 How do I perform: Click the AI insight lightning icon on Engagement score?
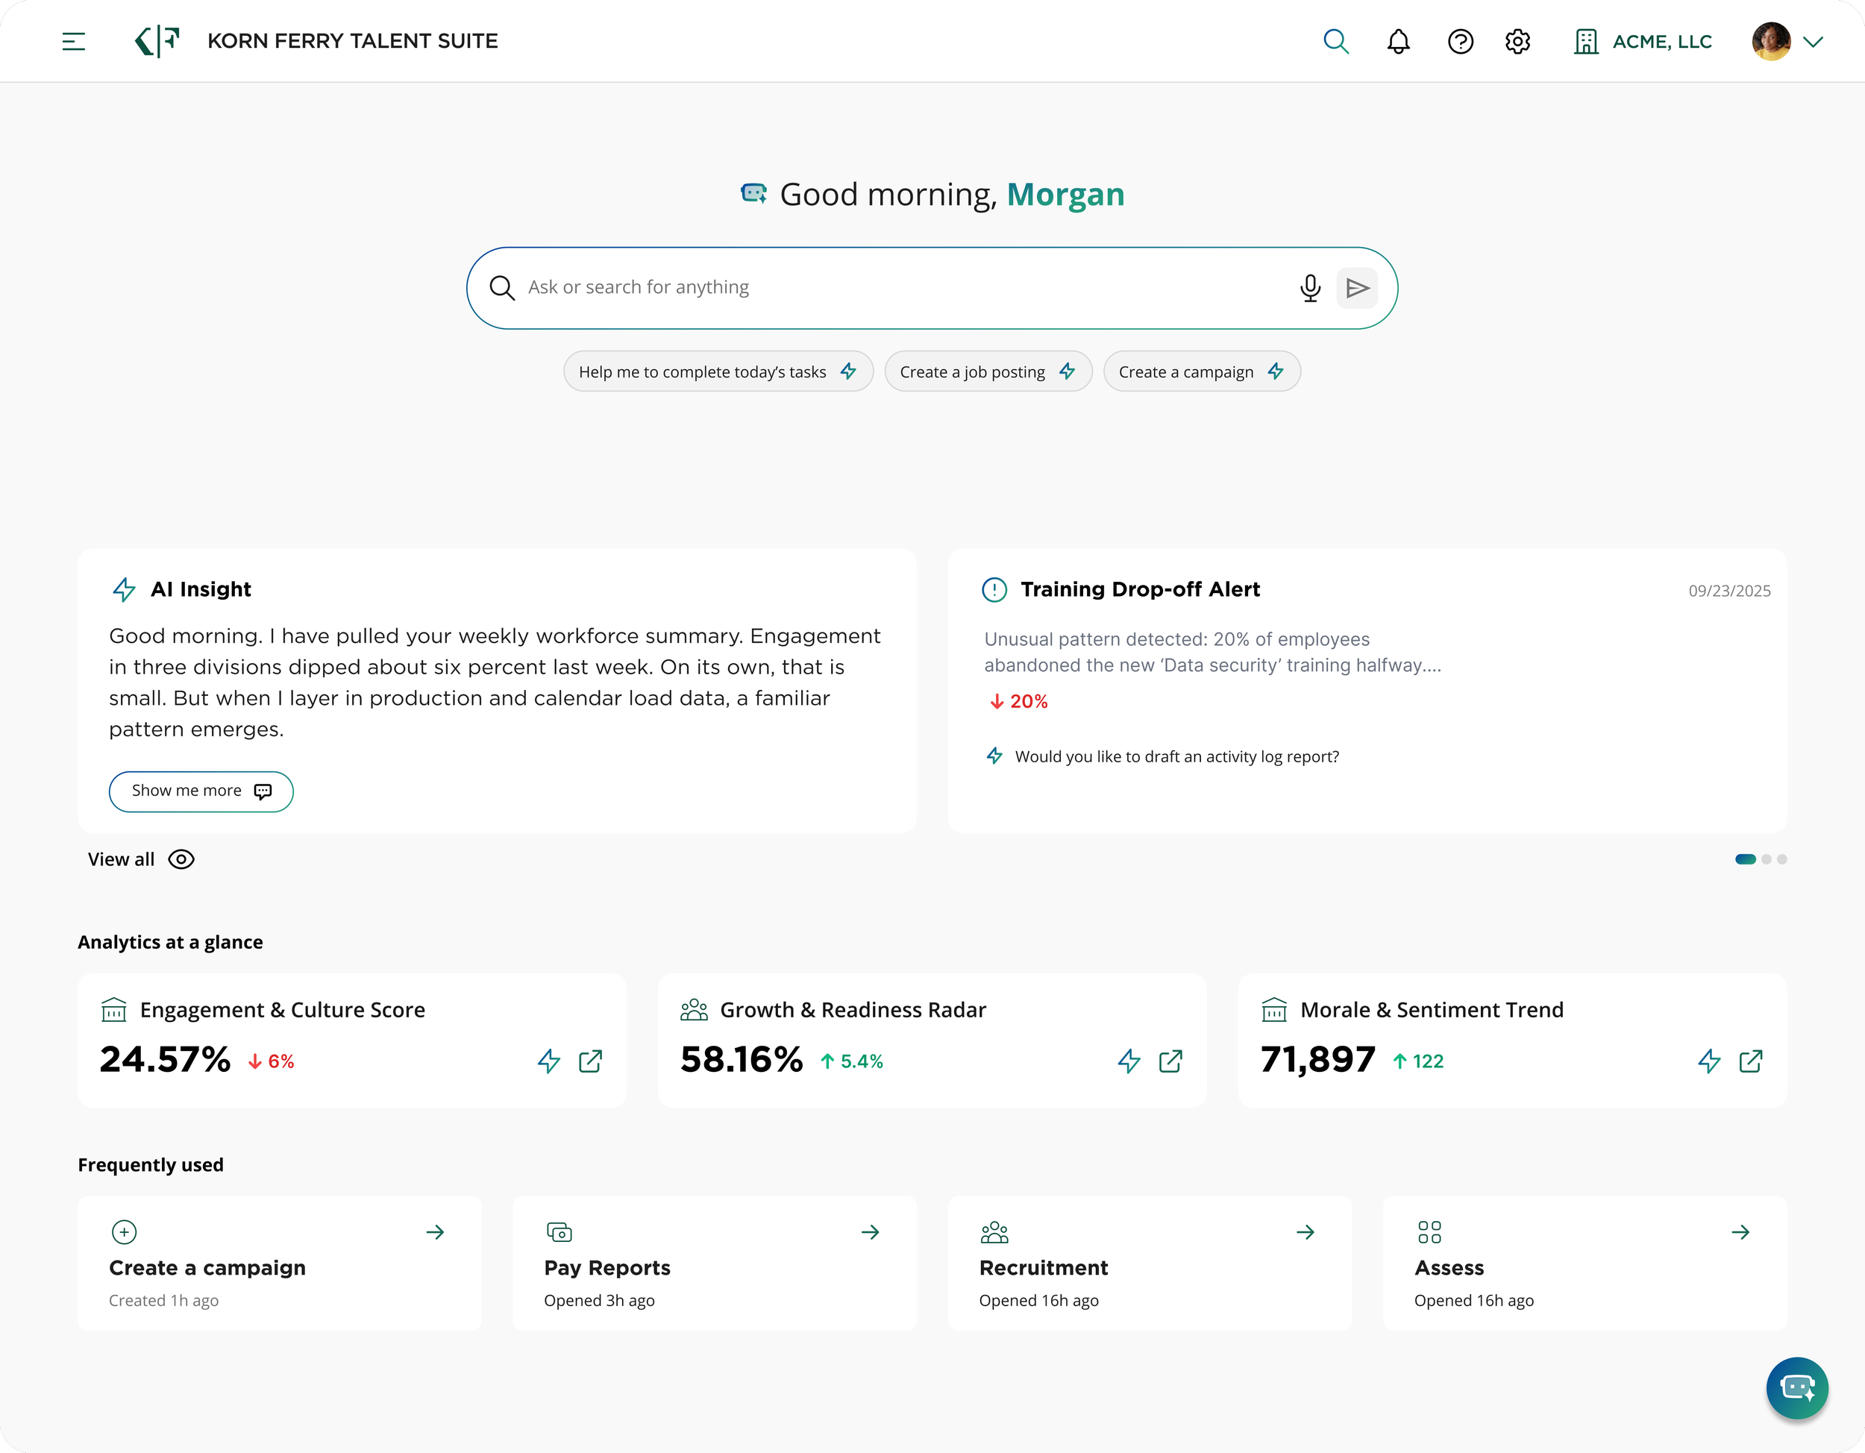549,1061
